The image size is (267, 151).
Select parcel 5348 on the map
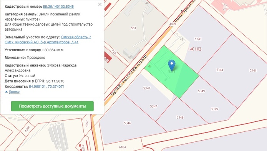pos(180,117)
